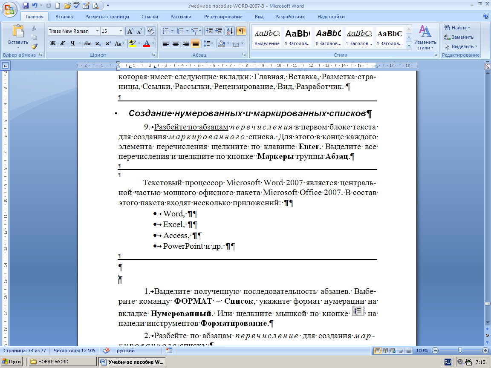Screen dimensions: 491x368
Task: Open Customize Quick Access Toolbar dropdown
Action: point(108,5)
